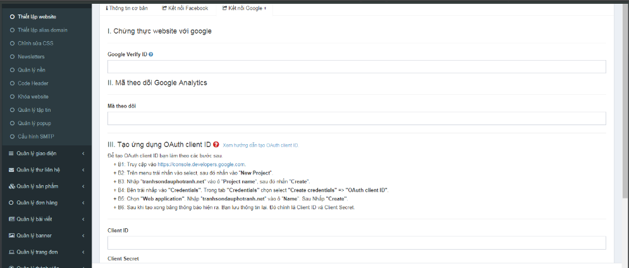Click the Cấu hình SMTP circle icon

coord(12,137)
